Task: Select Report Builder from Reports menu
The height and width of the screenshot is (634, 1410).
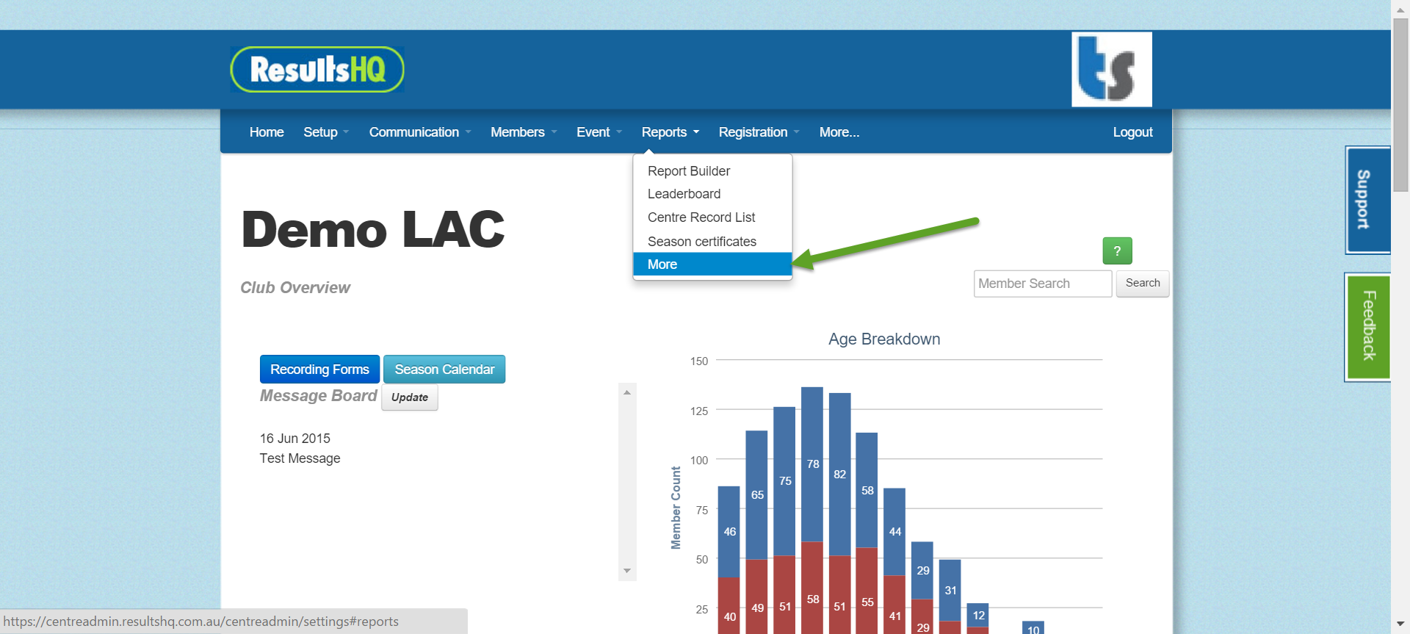Action: click(712, 171)
